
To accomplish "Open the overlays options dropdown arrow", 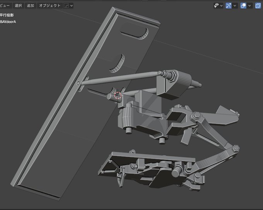I will pyautogui.click(x=249, y=6).
